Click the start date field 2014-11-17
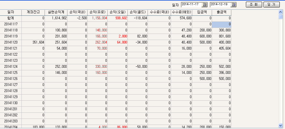285x129 pixels. [x=191, y=5]
